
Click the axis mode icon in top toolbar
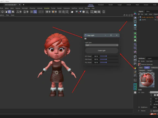point(18,12)
